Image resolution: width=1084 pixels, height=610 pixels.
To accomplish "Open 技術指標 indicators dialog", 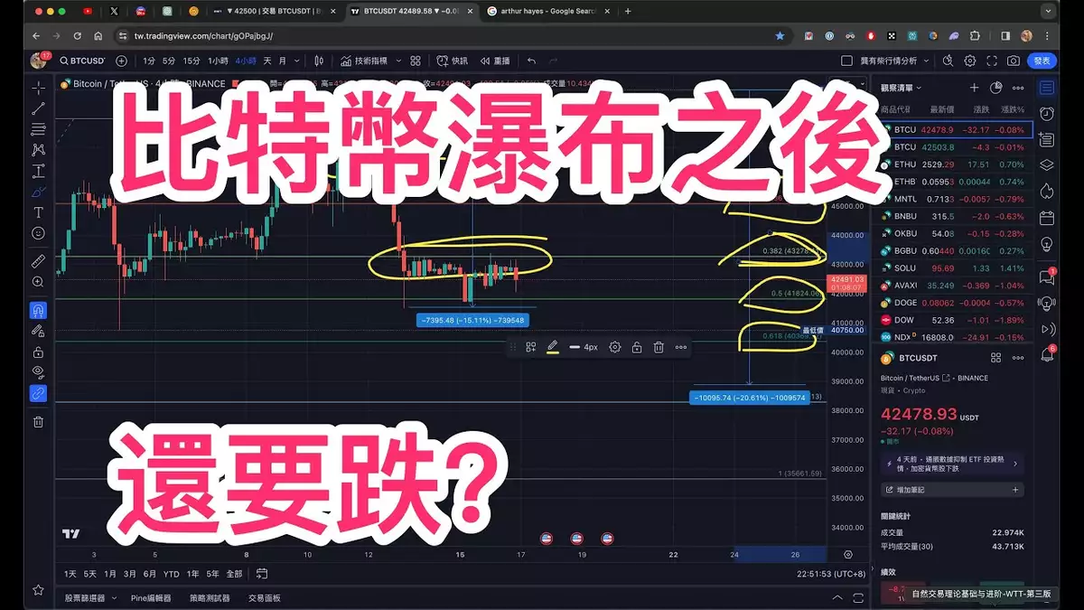I will pos(364,61).
